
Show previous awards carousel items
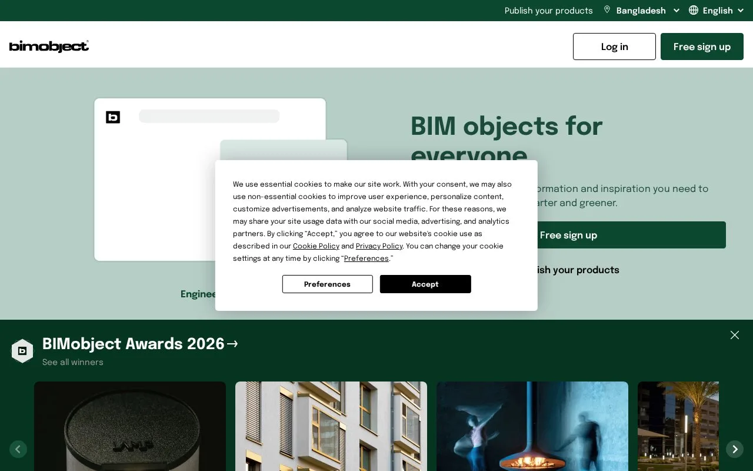point(18,449)
